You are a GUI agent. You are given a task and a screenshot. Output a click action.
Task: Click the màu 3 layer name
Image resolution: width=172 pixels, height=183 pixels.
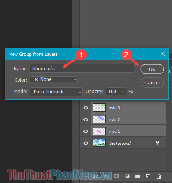pos(115,108)
